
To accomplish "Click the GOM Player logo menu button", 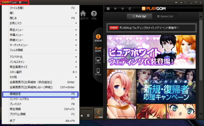I will 10,2.
